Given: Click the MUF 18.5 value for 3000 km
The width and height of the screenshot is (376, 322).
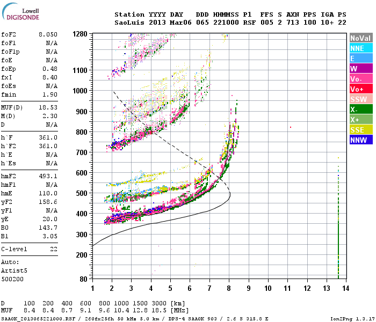Looking at the screenshot, I should [159, 311].
